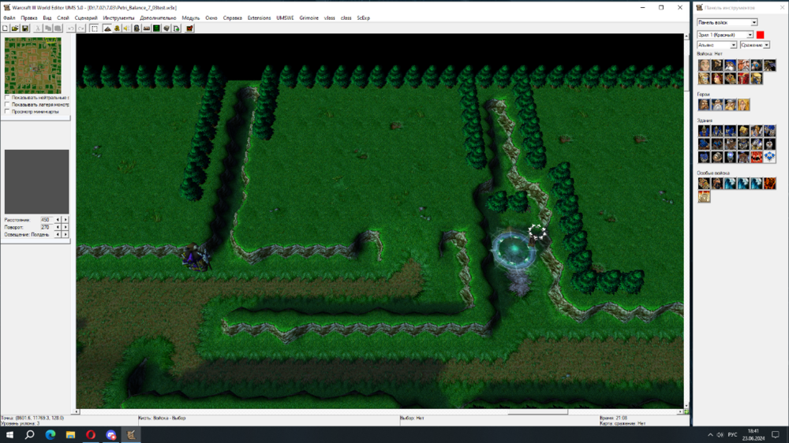Click the New map toolbar icon
Viewport: 789px width, 443px height.
(x=6, y=28)
